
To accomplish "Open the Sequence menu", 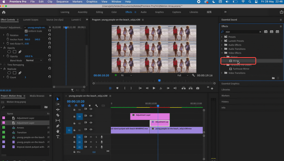I will click(62, 2).
